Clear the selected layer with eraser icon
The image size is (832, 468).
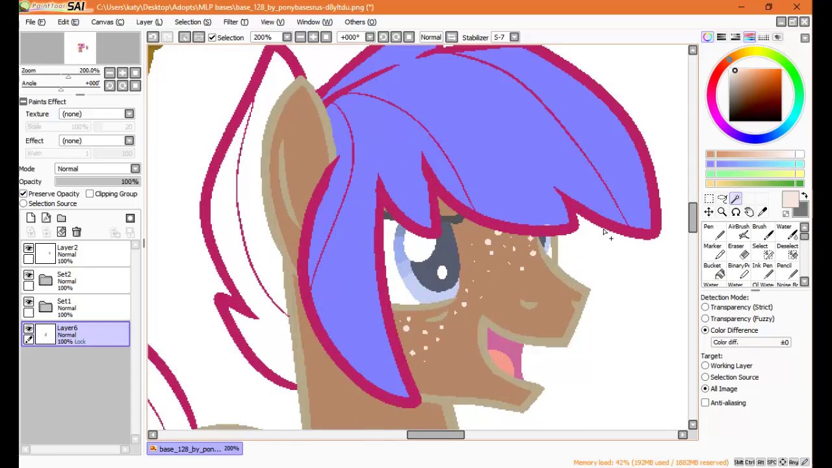click(61, 232)
